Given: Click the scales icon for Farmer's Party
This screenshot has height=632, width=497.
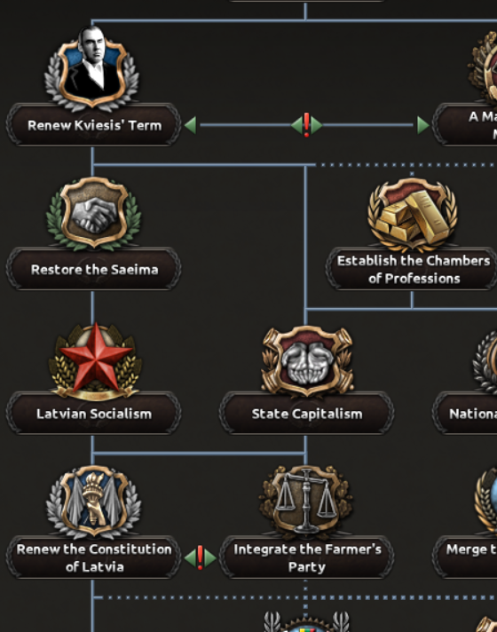Looking at the screenshot, I should [306, 502].
